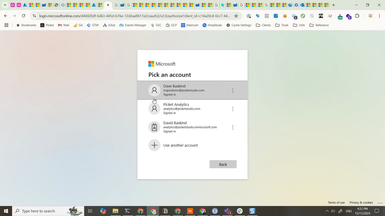This screenshot has height=216, width=385.
Task: Open the Windows Start menu
Action: [x=6, y=211]
